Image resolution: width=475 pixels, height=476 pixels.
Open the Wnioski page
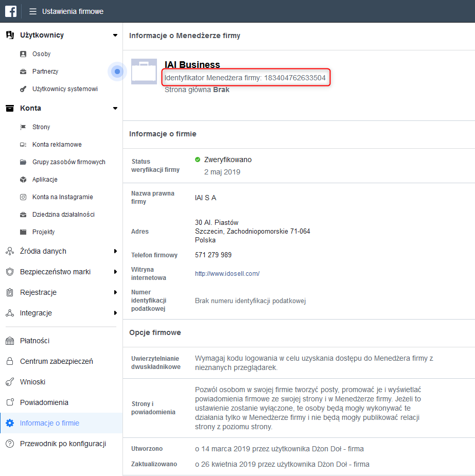point(32,382)
